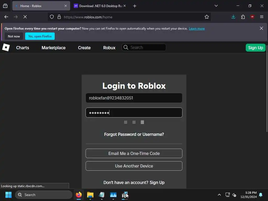Open File Explorer from the taskbar

pyautogui.click(x=90, y=195)
